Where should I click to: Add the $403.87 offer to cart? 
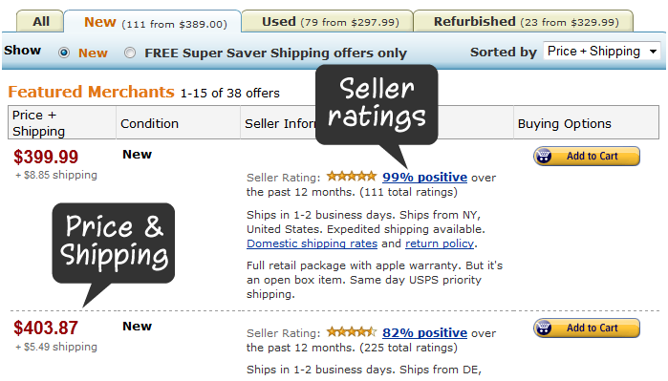click(x=587, y=328)
